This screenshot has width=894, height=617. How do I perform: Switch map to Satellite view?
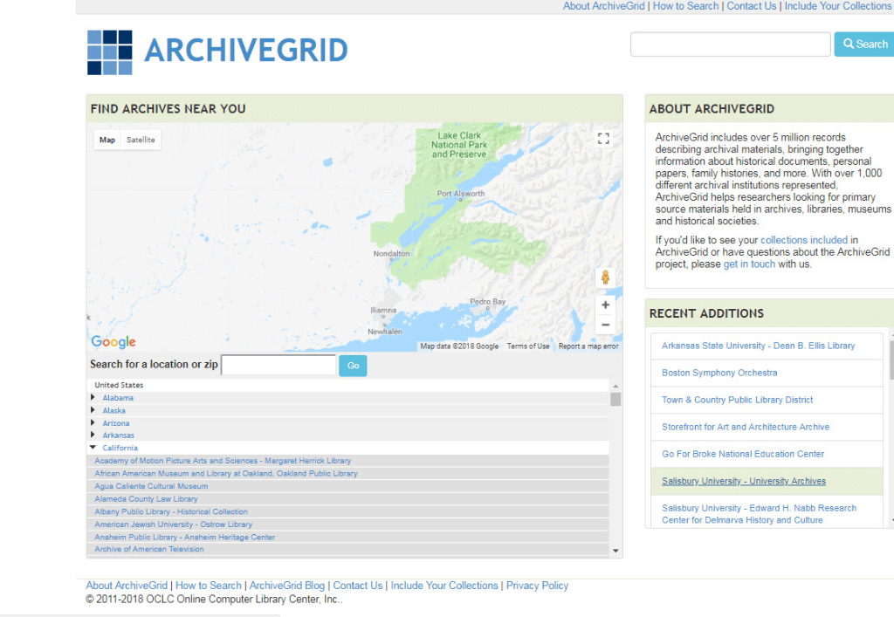pos(141,140)
